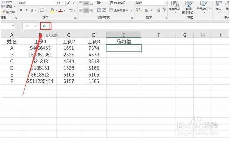
Task: Select cell containing 4578
Action: [94, 55]
